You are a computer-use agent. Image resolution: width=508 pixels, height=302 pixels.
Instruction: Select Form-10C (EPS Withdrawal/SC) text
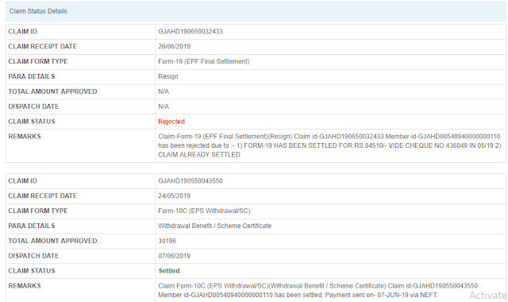pyautogui.click(x=204, y=211)
